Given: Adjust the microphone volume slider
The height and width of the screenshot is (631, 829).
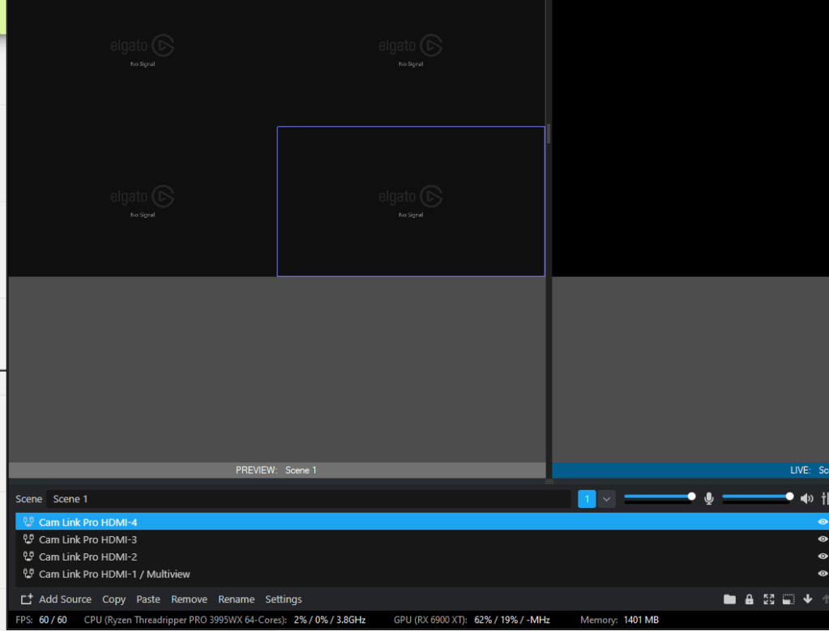Looking at the screenshot, I should click(x=660, y=497).
